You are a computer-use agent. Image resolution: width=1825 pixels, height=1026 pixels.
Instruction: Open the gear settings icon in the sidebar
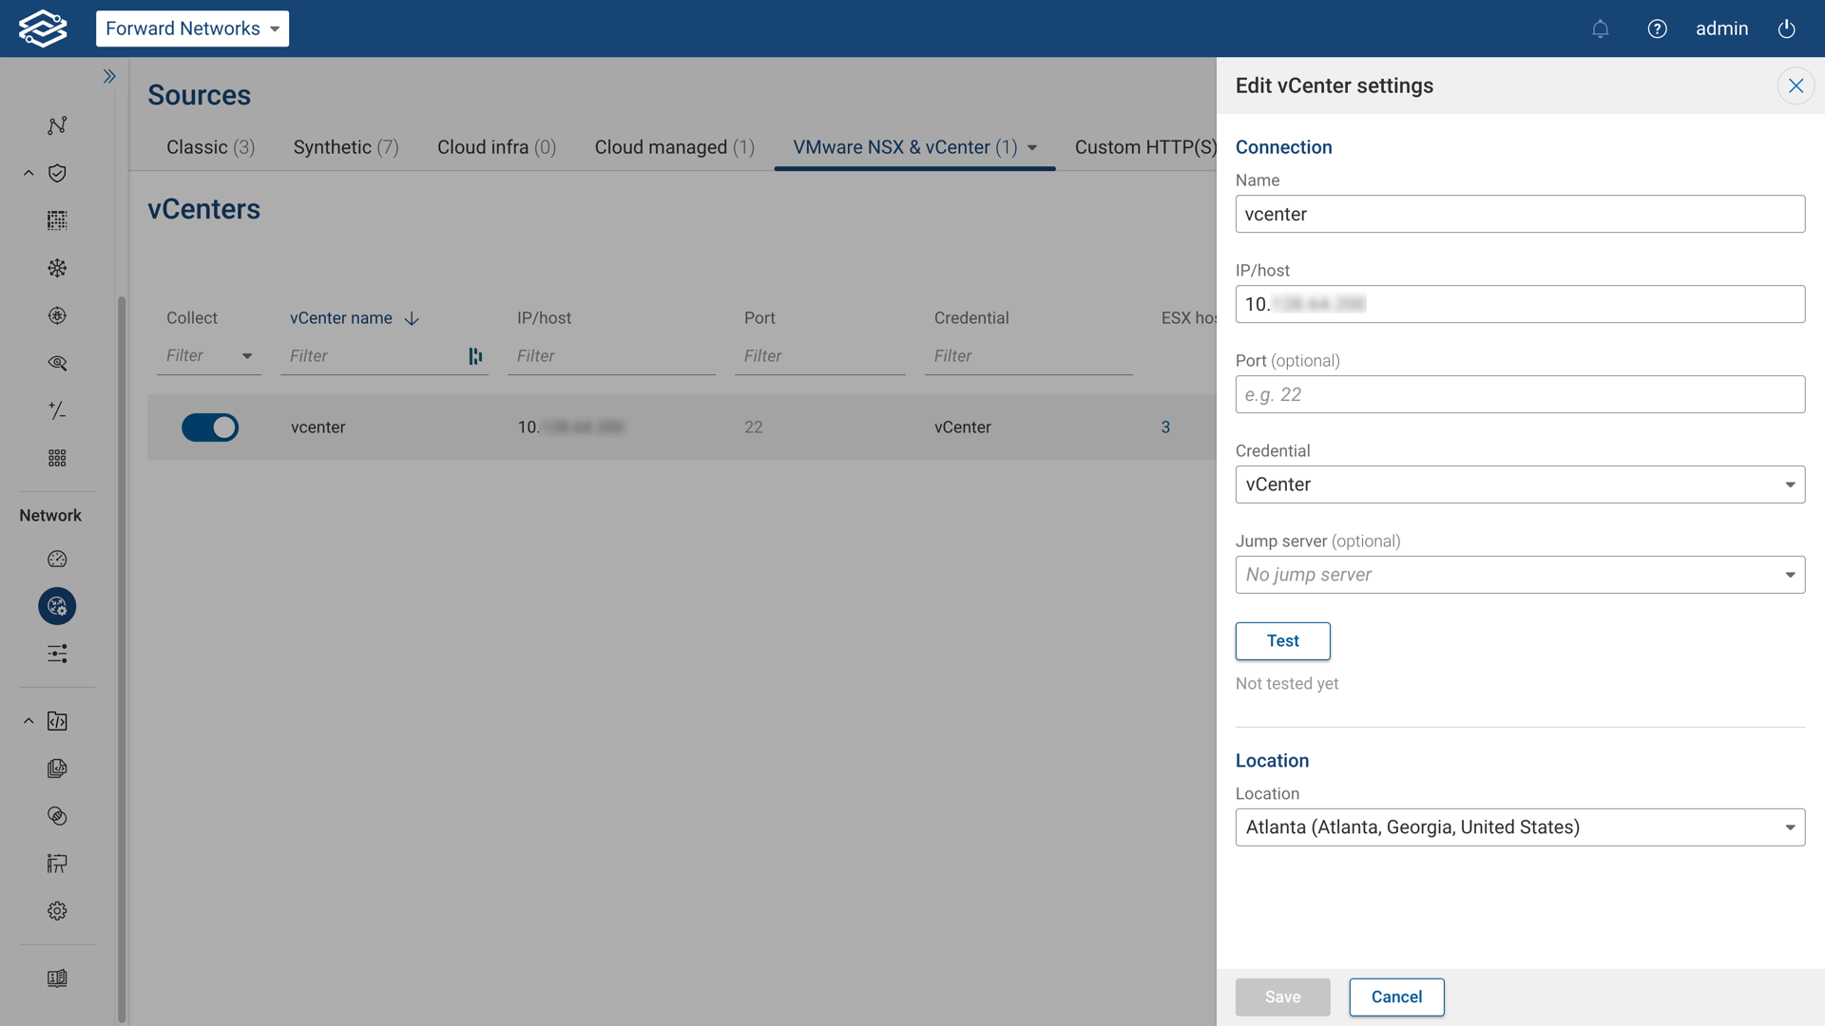click(x=57, y=910)
